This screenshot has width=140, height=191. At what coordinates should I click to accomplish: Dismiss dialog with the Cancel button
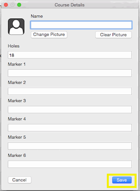pos(20,180)
